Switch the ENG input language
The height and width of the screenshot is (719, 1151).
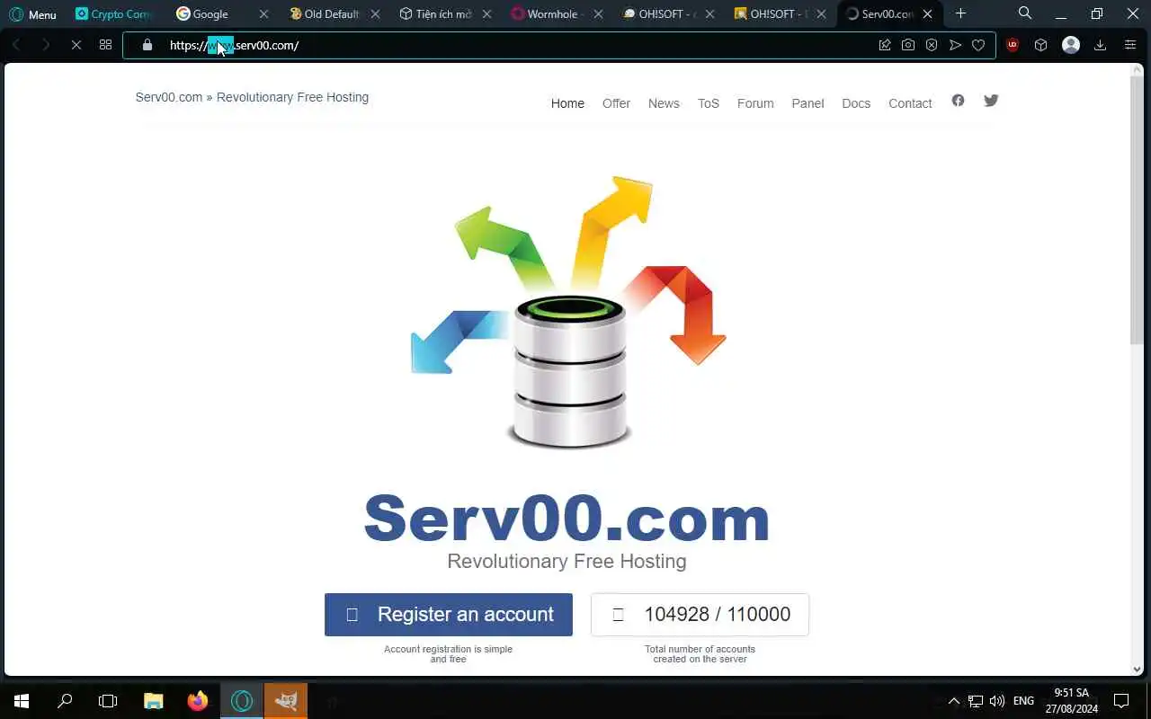(1024, 701)
